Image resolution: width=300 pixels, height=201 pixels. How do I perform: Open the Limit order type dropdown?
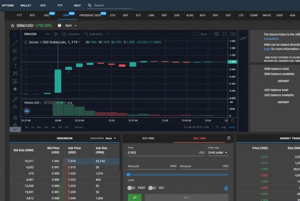pyautogui.click(x=217, y=153)
